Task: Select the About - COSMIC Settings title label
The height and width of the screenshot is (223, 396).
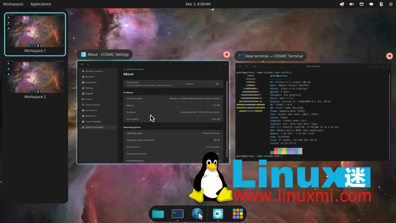Action: point(105,54)
